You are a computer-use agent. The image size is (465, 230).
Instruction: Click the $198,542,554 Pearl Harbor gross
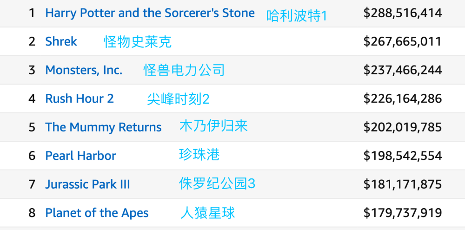point(402,156)
